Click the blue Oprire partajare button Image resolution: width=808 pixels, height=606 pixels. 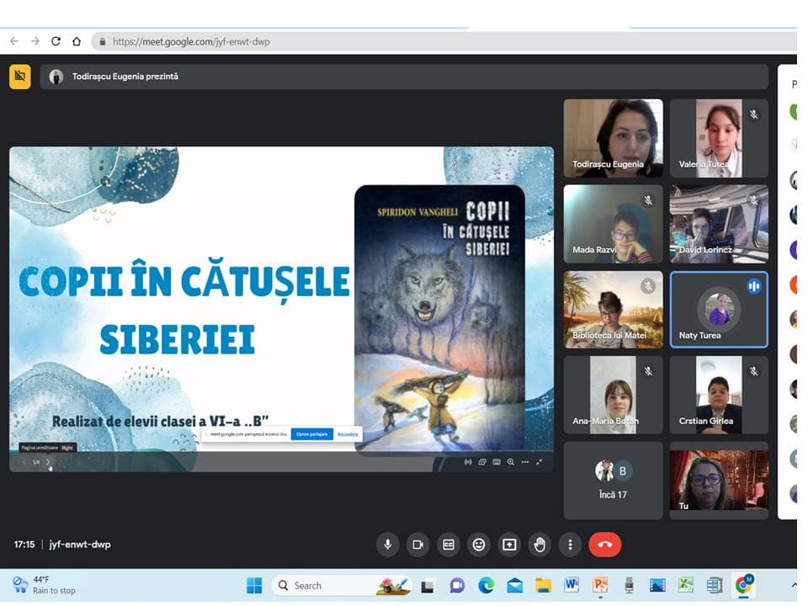point(311,434)
